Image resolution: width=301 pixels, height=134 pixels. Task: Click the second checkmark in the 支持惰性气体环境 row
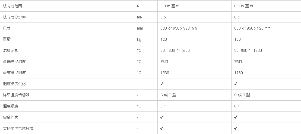(x=236, y=128)
